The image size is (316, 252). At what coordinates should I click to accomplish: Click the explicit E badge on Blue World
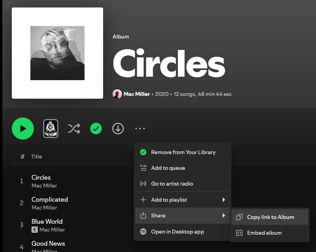coord(35,230)
